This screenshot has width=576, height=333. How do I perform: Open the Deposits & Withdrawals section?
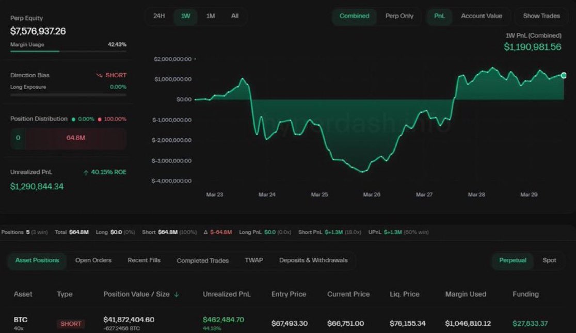(x=312, y=261)
